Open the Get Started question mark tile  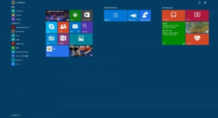pos(115,16)
